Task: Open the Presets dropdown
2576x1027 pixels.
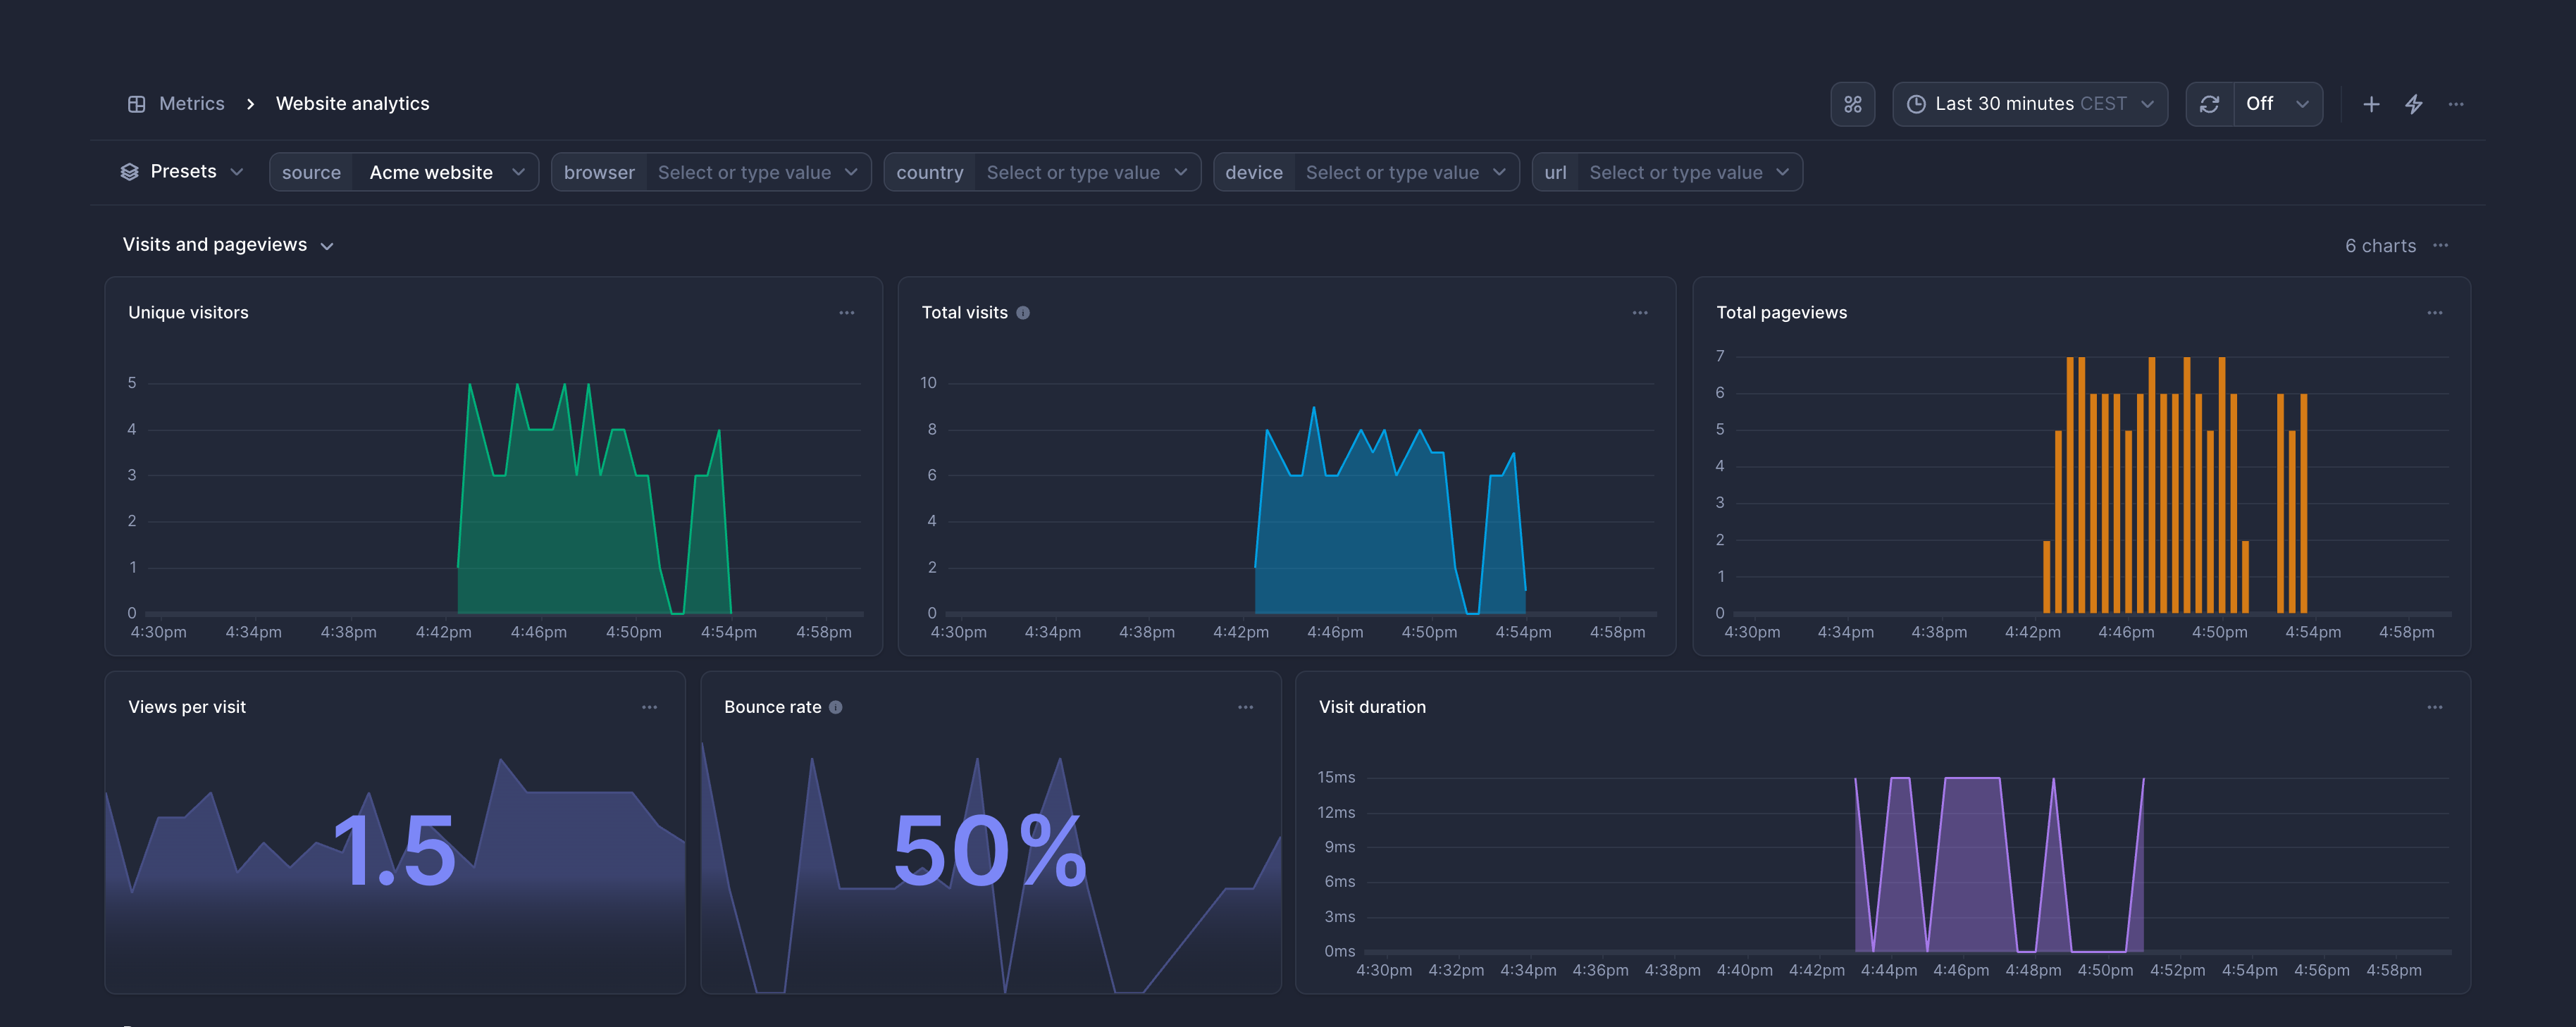Action: (182, 172)
